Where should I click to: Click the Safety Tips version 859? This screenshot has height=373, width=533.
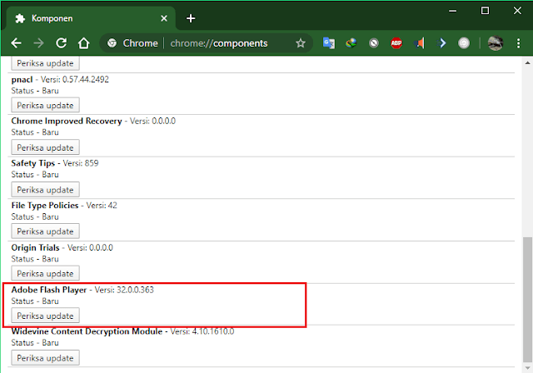point(92,163)
